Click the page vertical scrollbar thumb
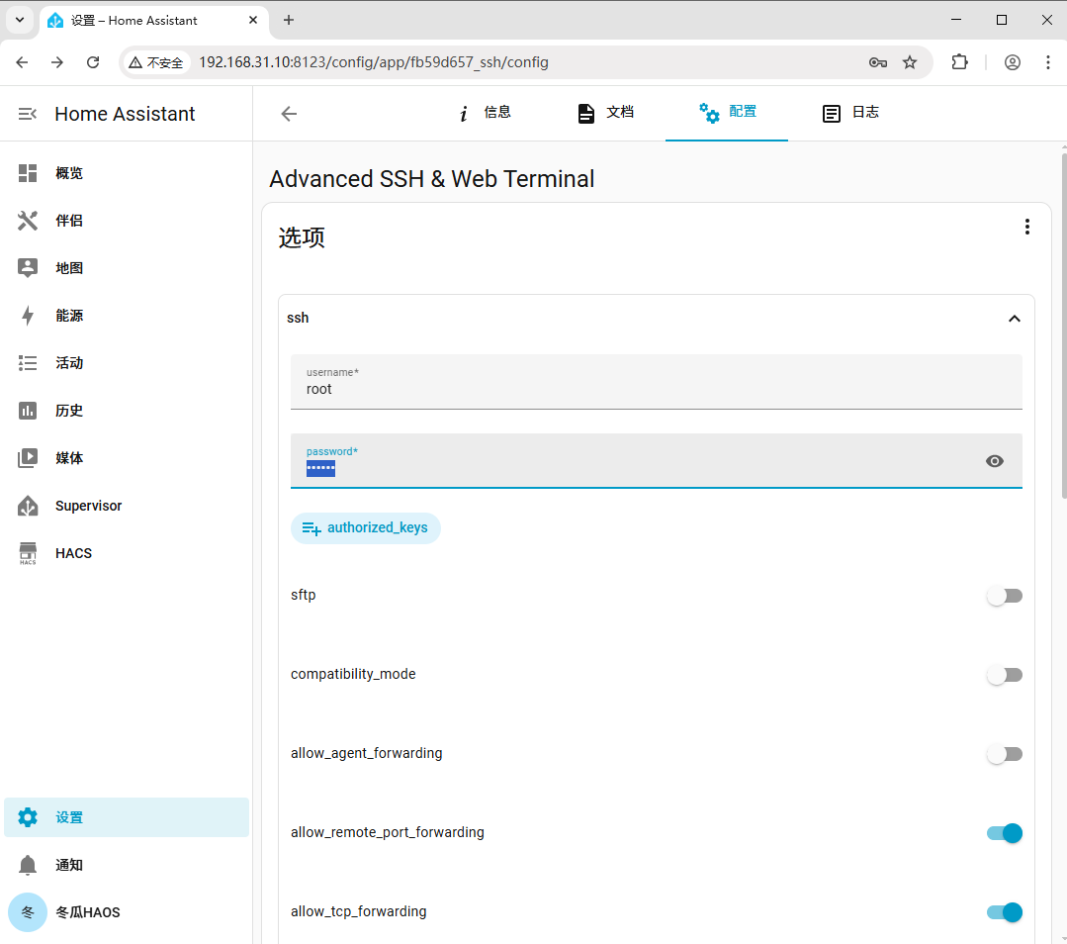Image resolution: width=1067 pixels, height=944 pixels. (x=1064, y=325)
